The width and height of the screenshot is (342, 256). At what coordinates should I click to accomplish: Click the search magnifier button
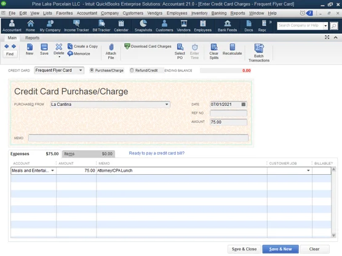334,26
